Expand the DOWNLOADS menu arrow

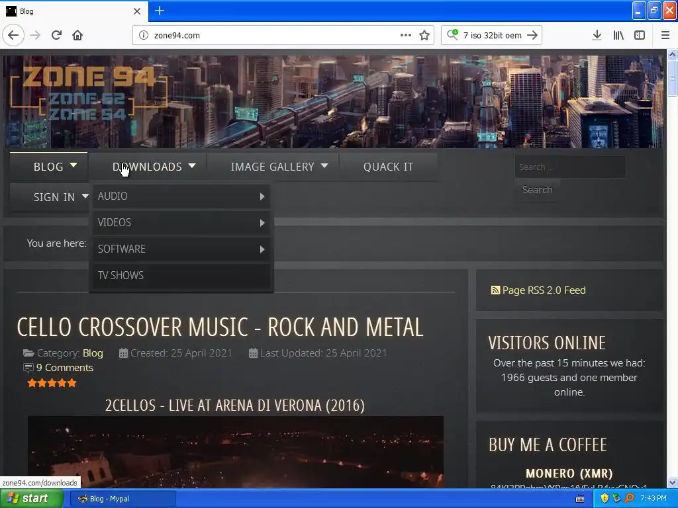(192, 165)
